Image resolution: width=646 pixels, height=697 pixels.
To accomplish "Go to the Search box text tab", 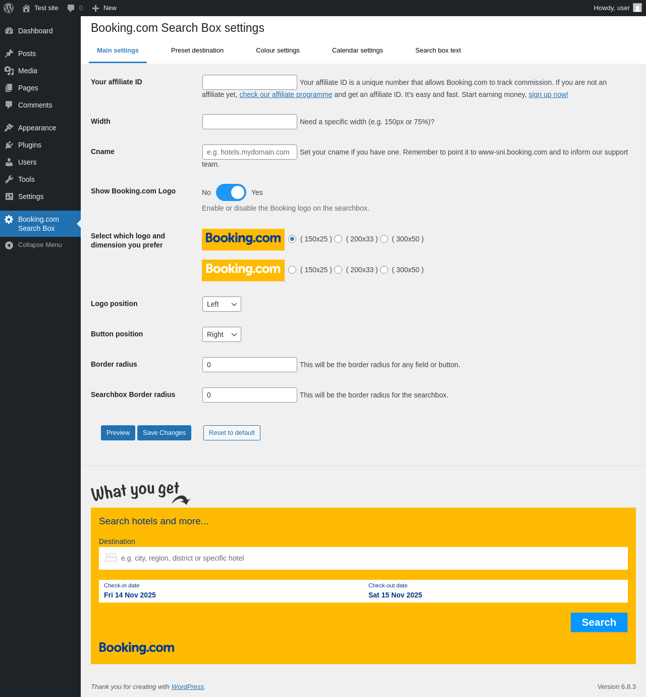I will click(438, 51).
